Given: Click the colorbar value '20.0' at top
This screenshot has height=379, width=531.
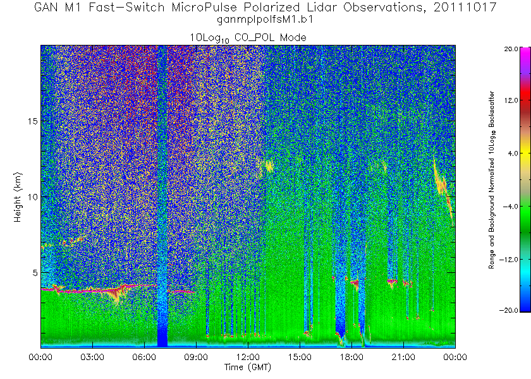Looking at the screenshot, I should coord(511,49).
